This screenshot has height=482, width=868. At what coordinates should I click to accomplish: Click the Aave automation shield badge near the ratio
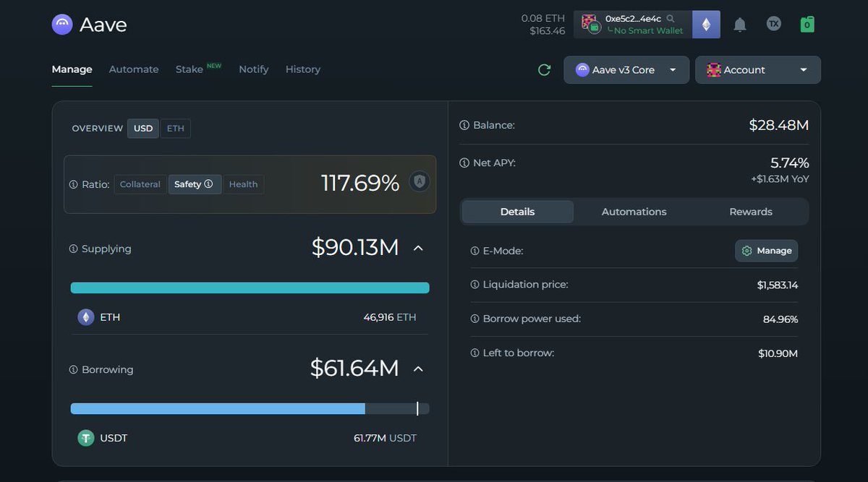[x=420, y=181]
